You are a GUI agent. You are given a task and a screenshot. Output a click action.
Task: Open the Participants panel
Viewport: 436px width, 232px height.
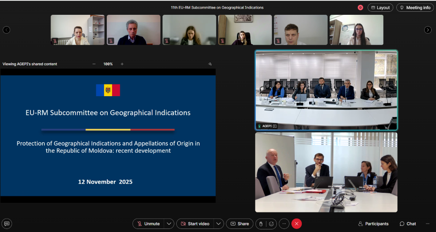click(x=373, y=224)
